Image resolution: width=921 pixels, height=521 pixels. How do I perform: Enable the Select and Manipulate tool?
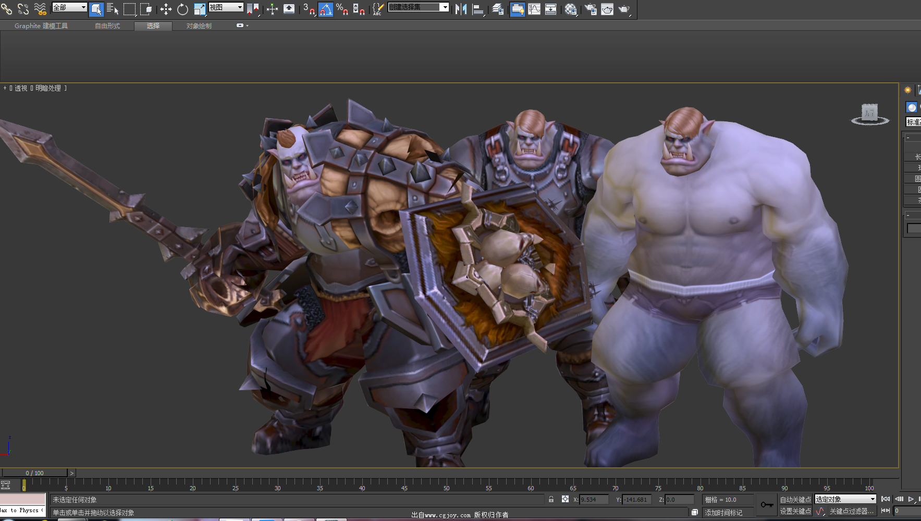[272, 8]
